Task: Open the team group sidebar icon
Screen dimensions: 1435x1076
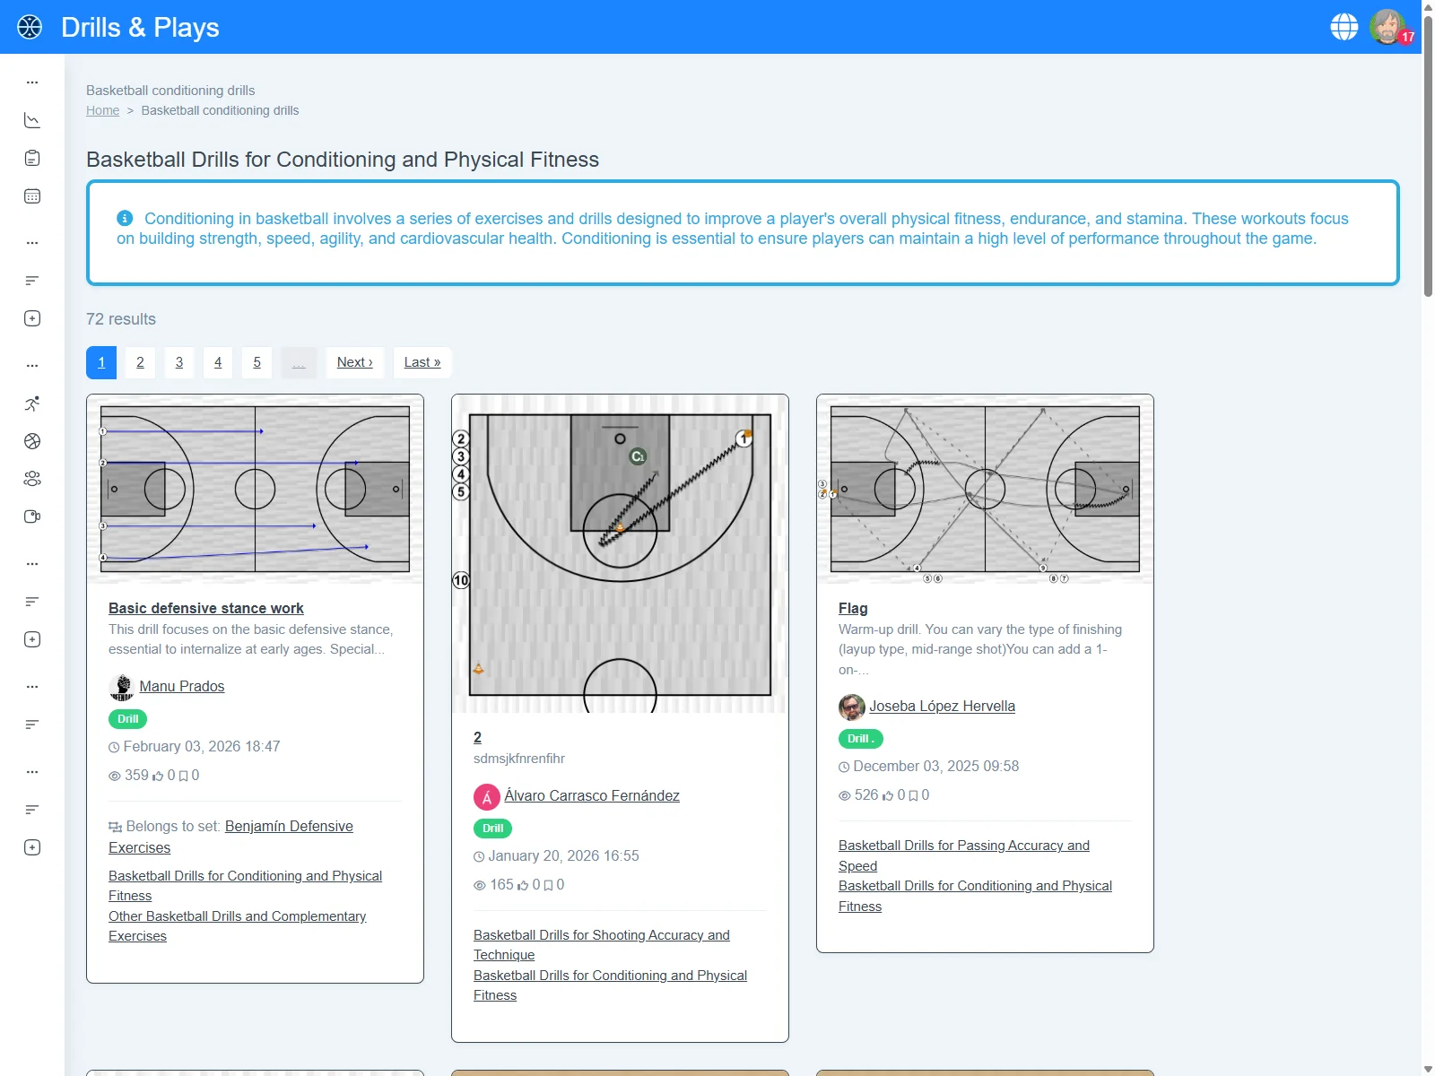Action: (32, 479)
